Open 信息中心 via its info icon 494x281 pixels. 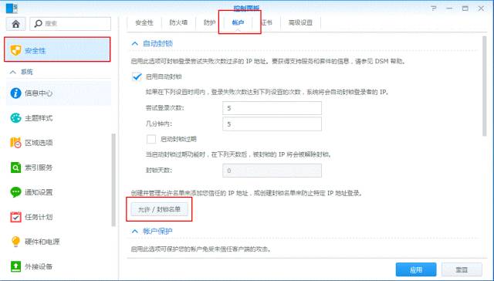point(15,93)
